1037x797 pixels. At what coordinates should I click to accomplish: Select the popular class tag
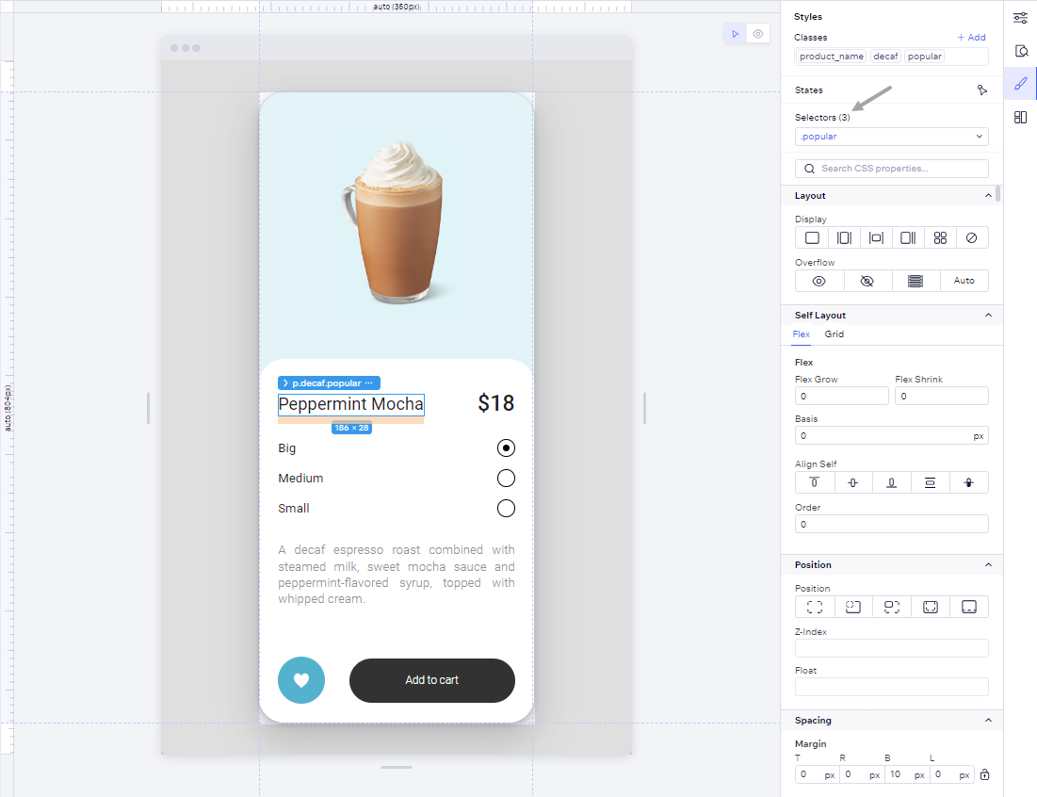tap(925, 57)
